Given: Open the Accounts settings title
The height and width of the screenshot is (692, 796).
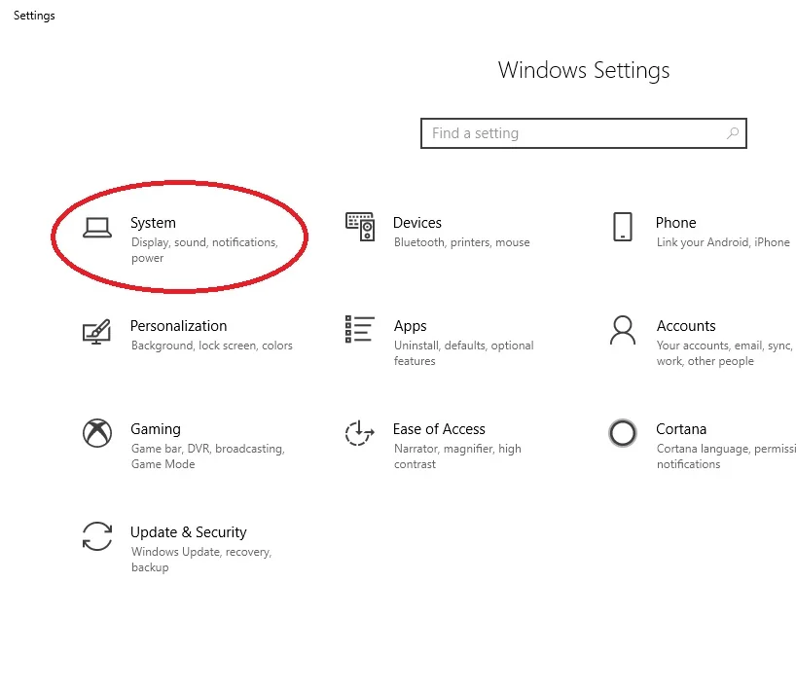Looking at the screenshot, I should click(x=686, y=326).
